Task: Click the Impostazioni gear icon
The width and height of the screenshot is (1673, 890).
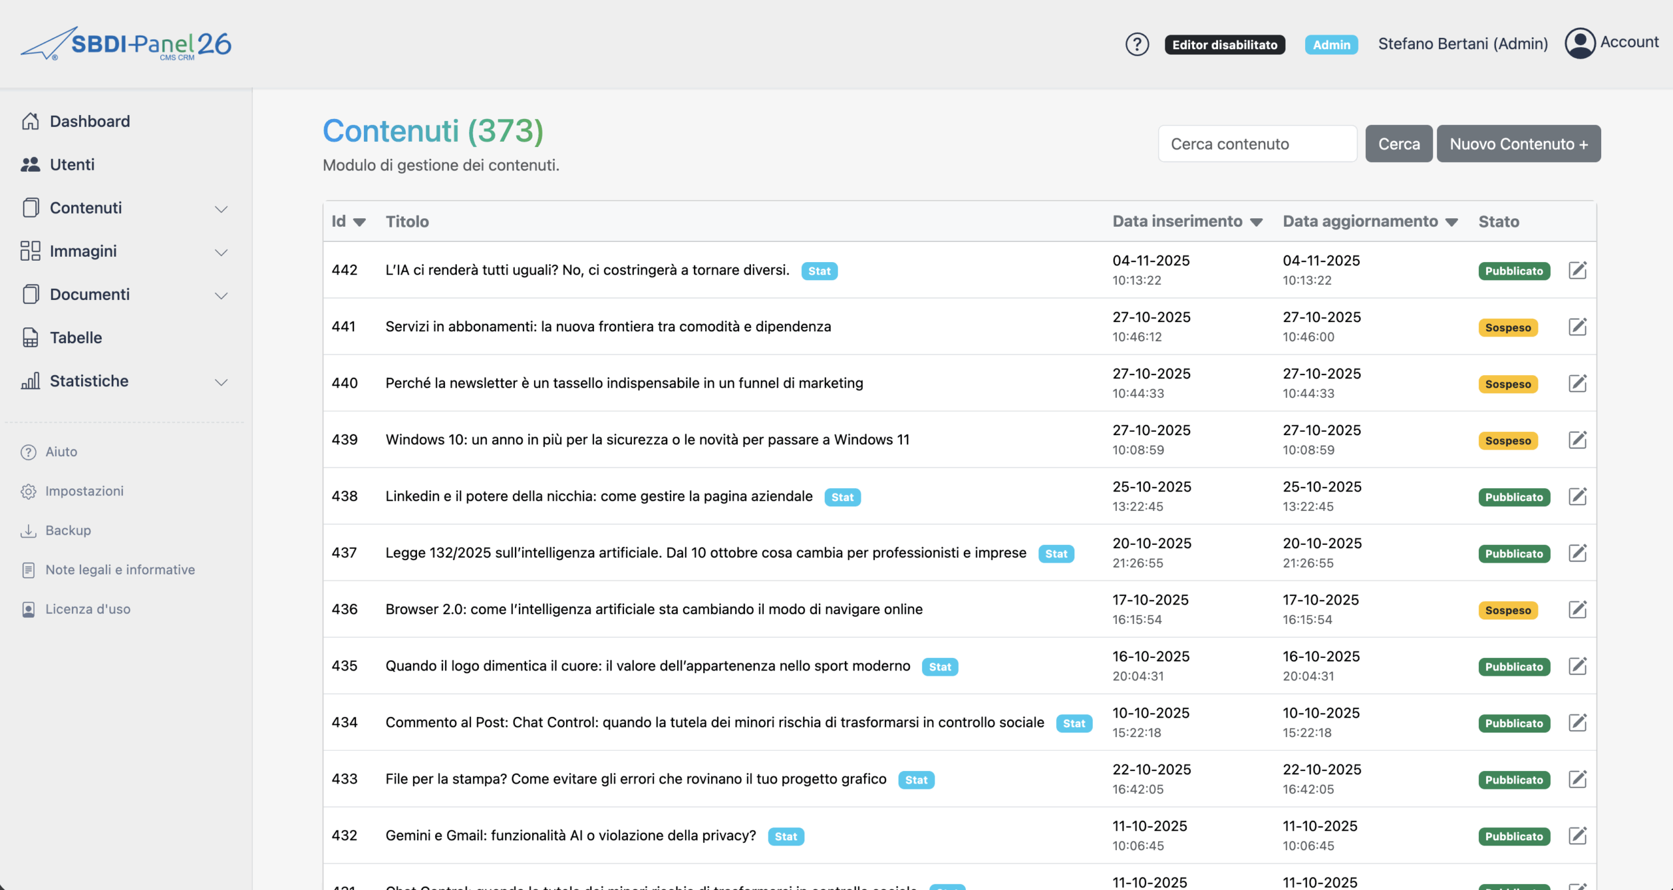Action: [28, 491]
